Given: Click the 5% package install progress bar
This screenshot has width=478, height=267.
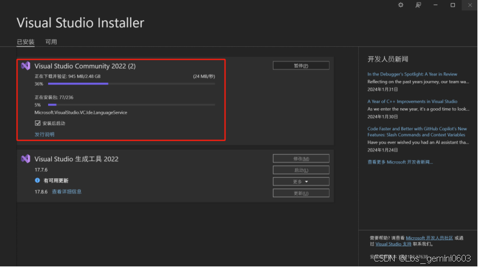Looking at the screenshot, I should (131, 105).
